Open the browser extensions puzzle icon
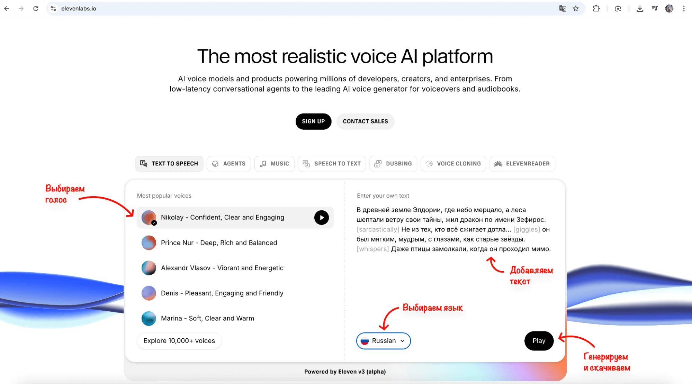 596,9
